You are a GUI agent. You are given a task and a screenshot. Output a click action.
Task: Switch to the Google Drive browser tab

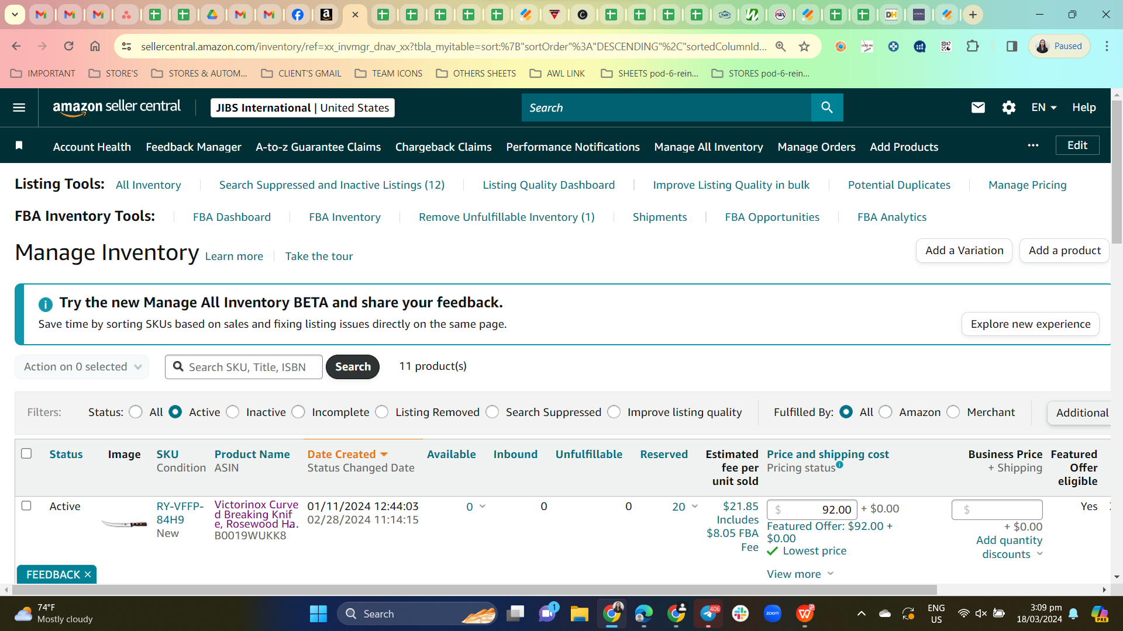(212, 15)
